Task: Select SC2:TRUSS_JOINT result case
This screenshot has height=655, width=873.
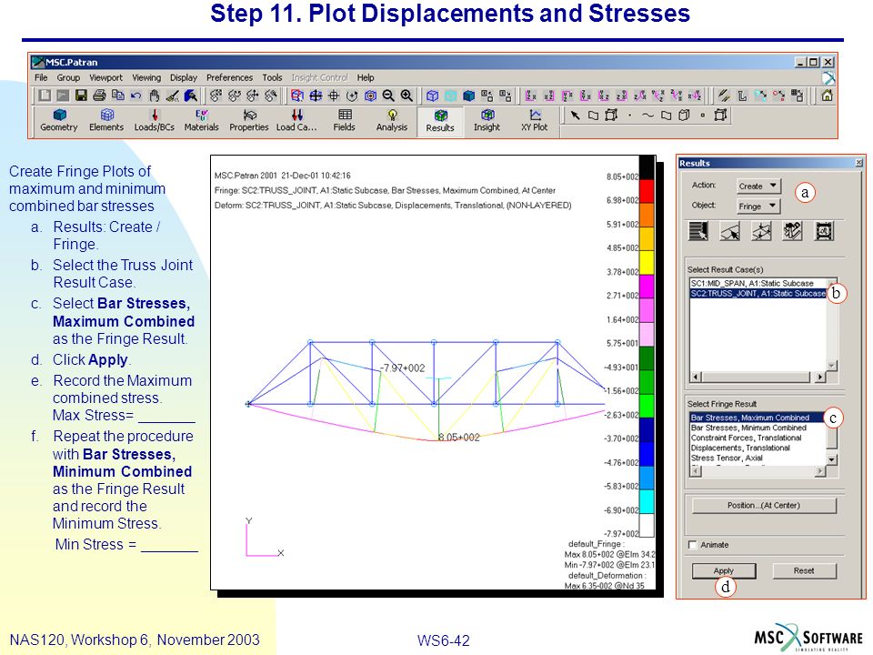Action: pyautogui.click(x=758, y=293)
